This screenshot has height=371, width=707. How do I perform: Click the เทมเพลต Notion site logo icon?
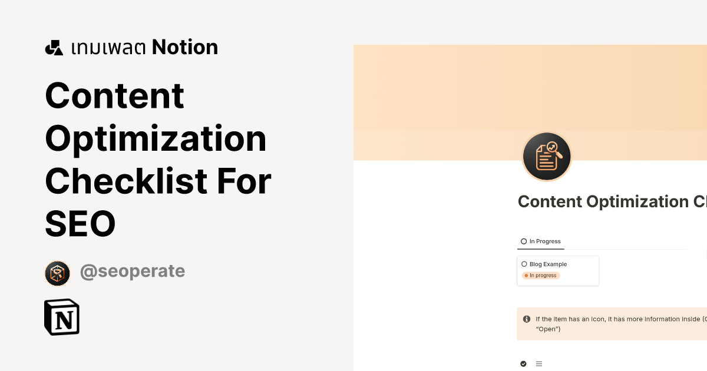coord(54,47)
